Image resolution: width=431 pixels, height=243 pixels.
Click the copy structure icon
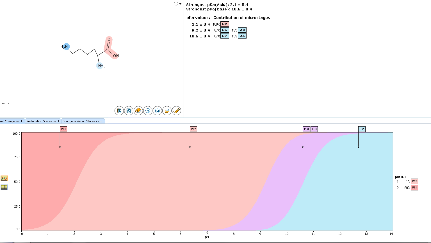pyautogui.click(x=129, y=111)
